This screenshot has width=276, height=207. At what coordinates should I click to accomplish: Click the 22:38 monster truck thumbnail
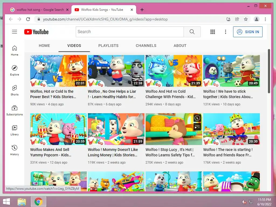tap(116, 71)
